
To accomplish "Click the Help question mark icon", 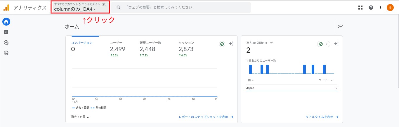I will (371, 8).
